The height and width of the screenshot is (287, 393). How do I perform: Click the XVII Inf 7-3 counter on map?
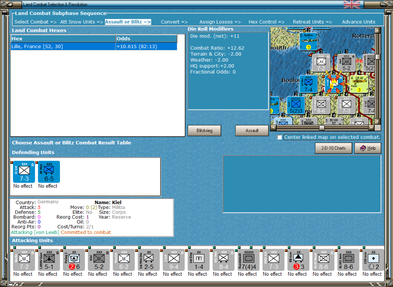(346, 105)
